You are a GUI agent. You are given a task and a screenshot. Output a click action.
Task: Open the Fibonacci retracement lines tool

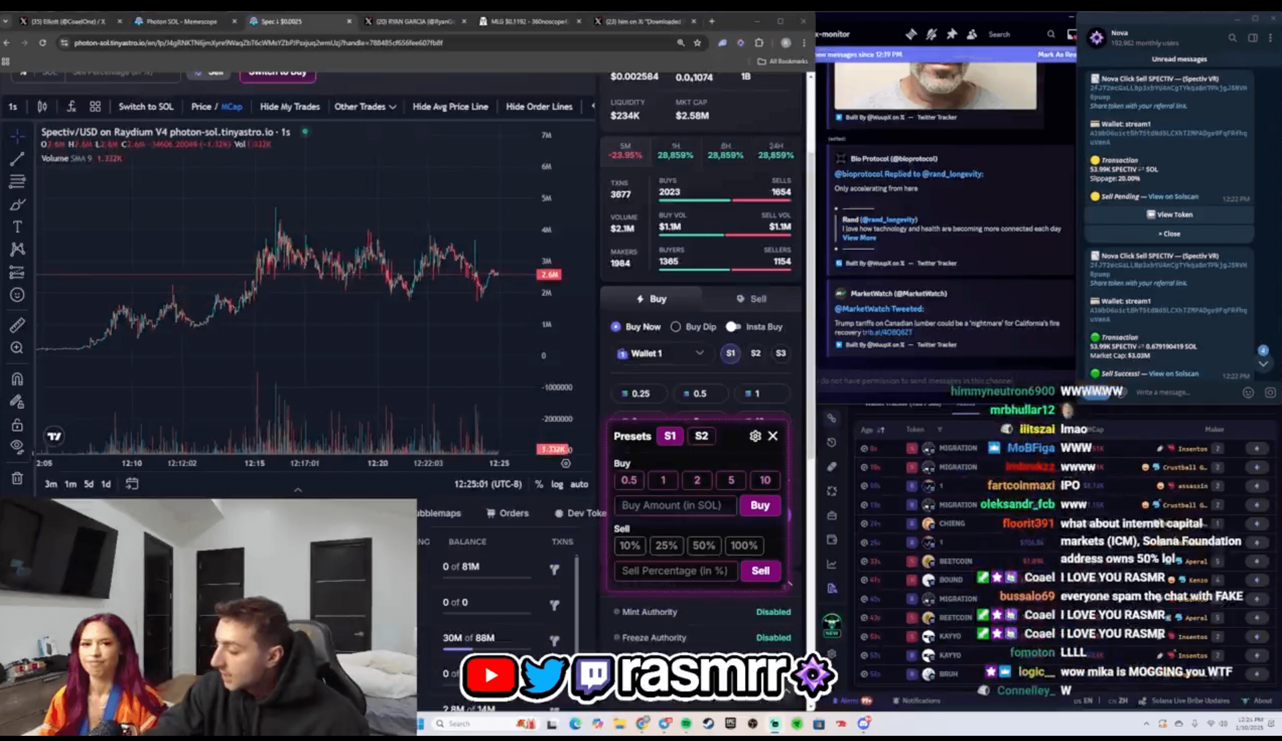17,181
